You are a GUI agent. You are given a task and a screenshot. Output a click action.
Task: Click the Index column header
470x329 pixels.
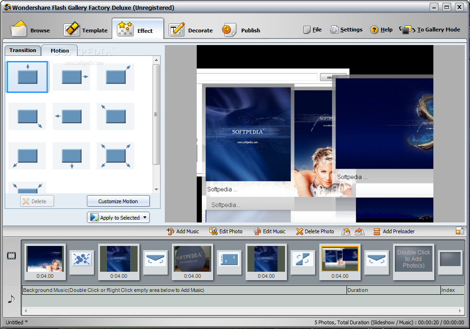click(x=452, y=290)
